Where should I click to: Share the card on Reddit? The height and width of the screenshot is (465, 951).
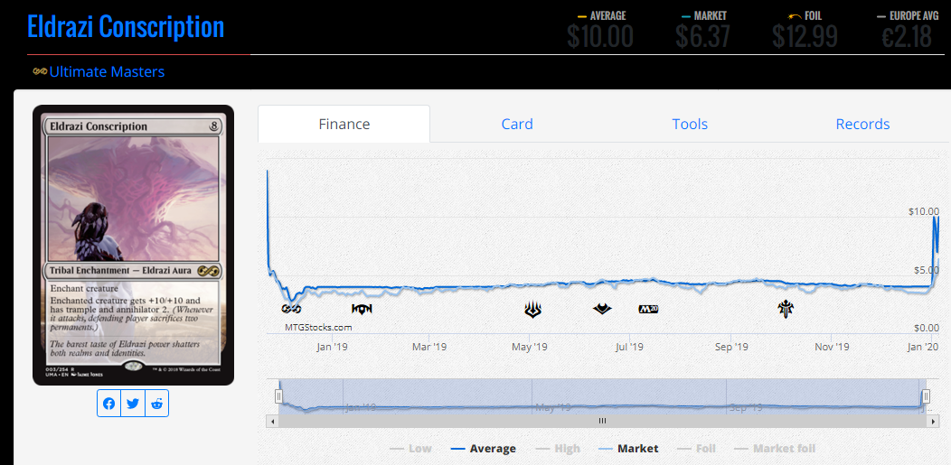[x=157, y=404]
